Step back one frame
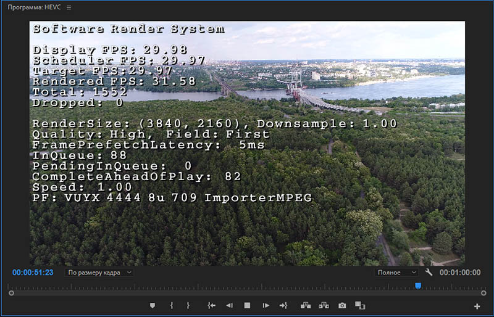494x317 pixels. coord(229,305)
